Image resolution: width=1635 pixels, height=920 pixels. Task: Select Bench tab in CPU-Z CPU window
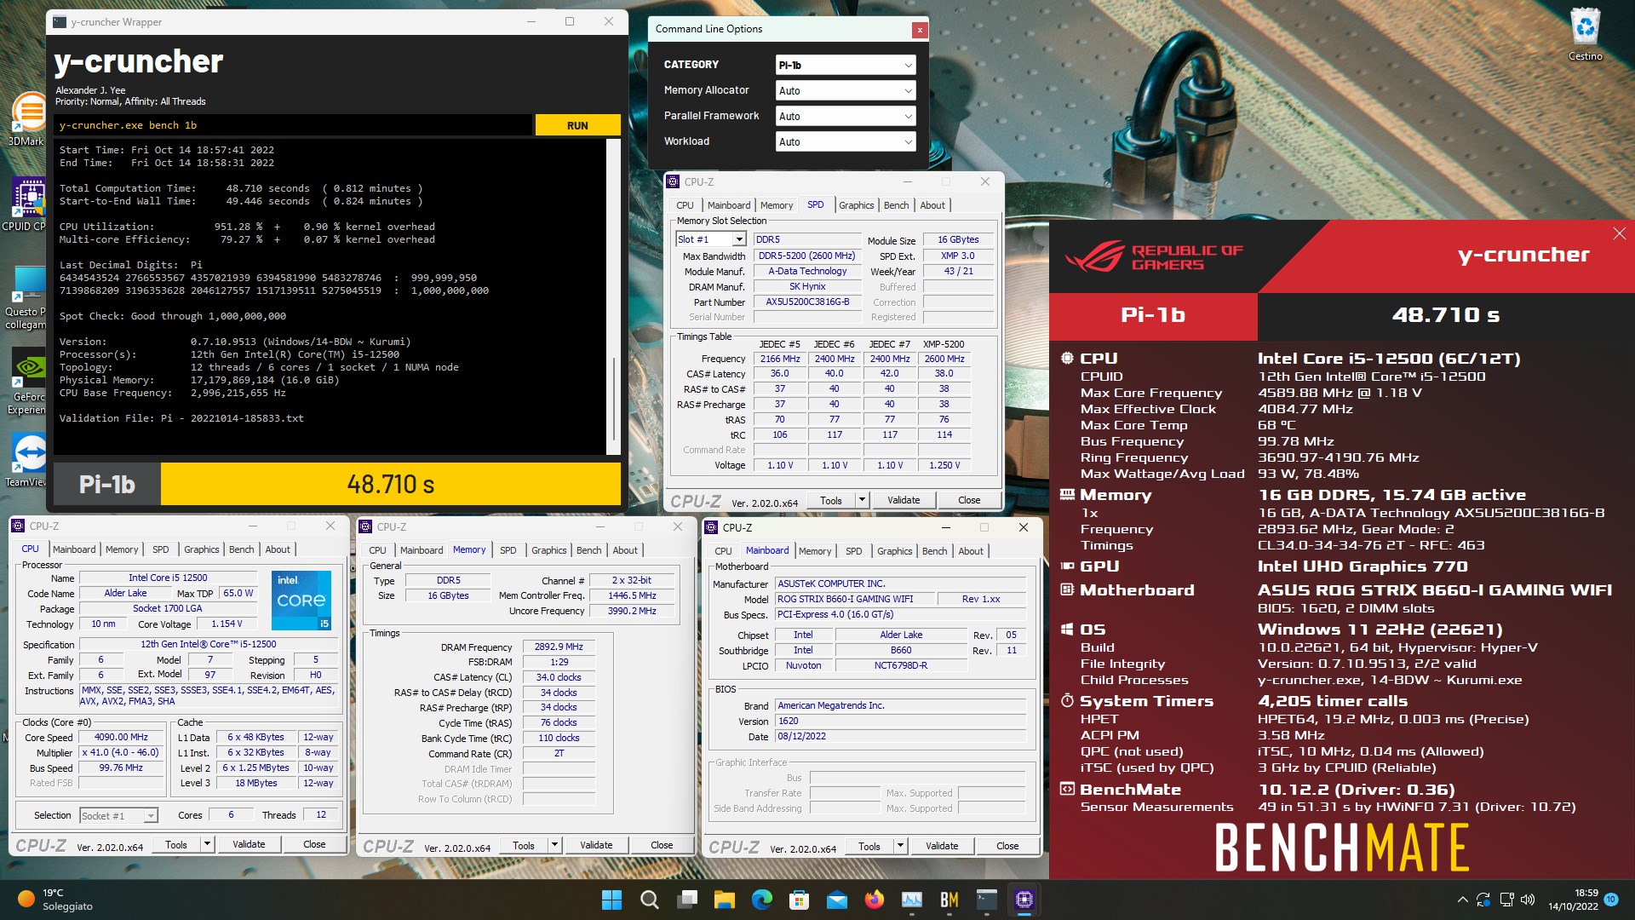[x=241, y=549]
